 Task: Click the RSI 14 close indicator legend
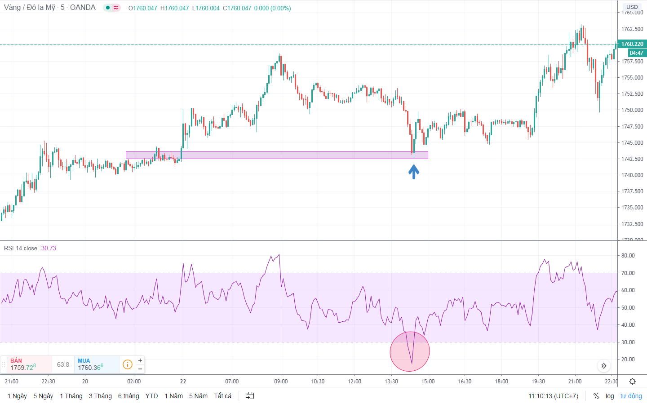click(x=21, y=248)
